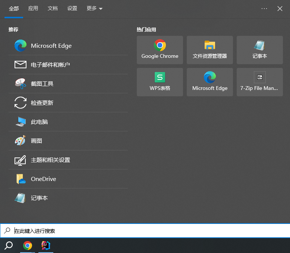Expand the 更多 dropdown
The width and height of the screenshot is (290, 253).
click(95, 8)
